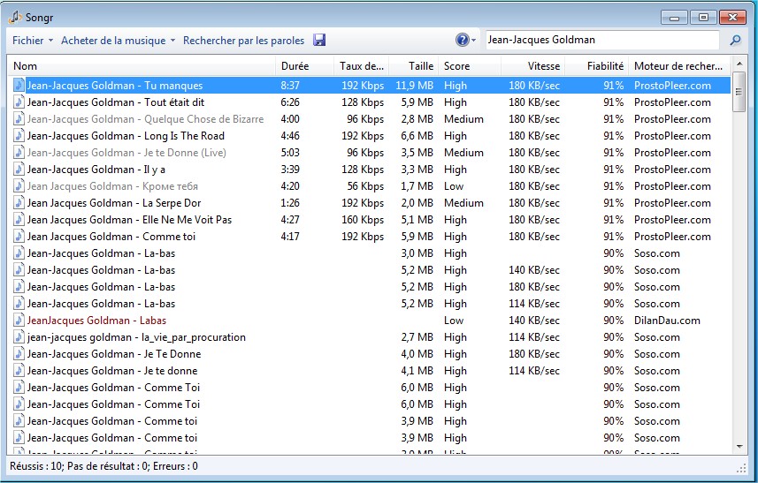The height and width of the screenshot is (483, 758).
Task: Click the blue floppy disk save icon
Action: [319, 40]
